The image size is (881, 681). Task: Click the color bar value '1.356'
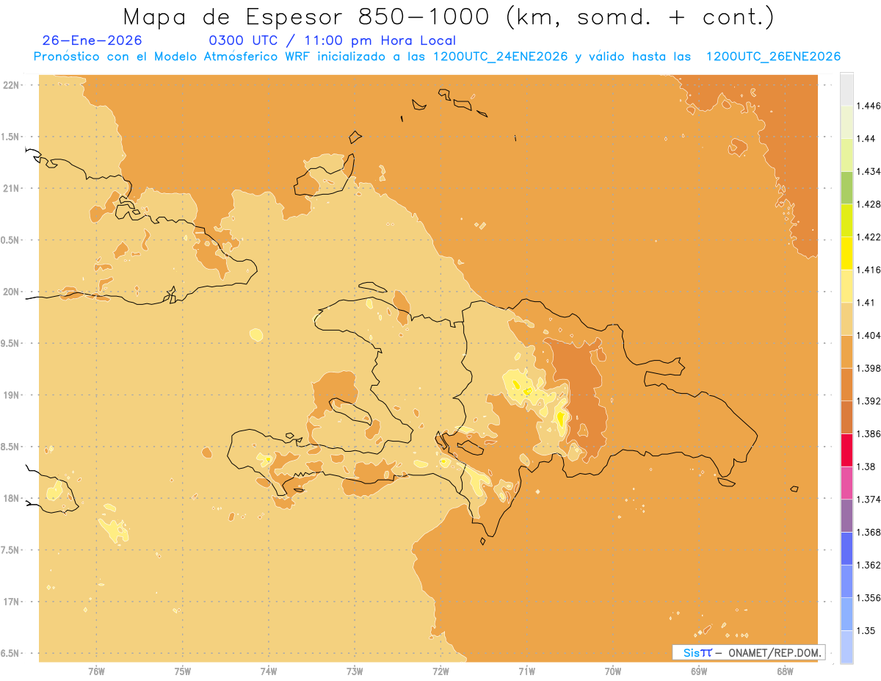tap(869, 598)
